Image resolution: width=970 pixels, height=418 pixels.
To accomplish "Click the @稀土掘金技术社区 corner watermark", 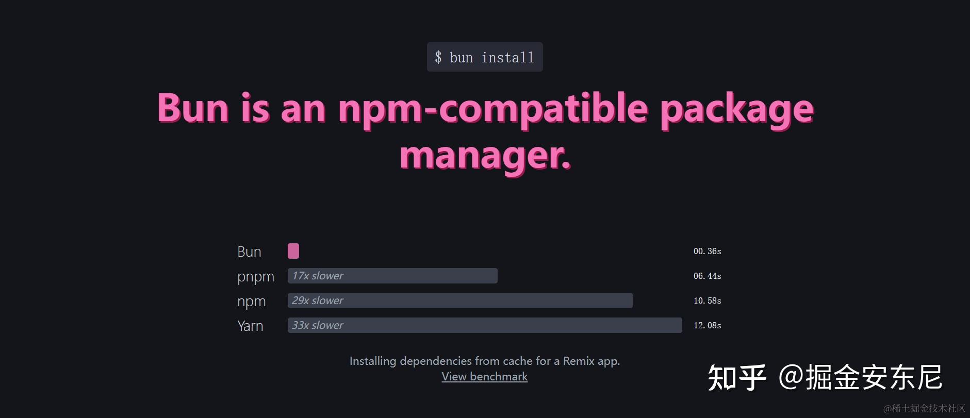I will coord(924,408).
